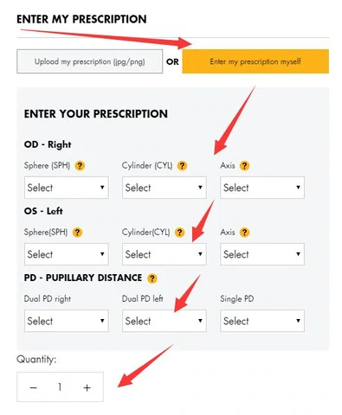Open Dual PD right dropdown
Screen dimensions: 342x415
click(67, 321)
